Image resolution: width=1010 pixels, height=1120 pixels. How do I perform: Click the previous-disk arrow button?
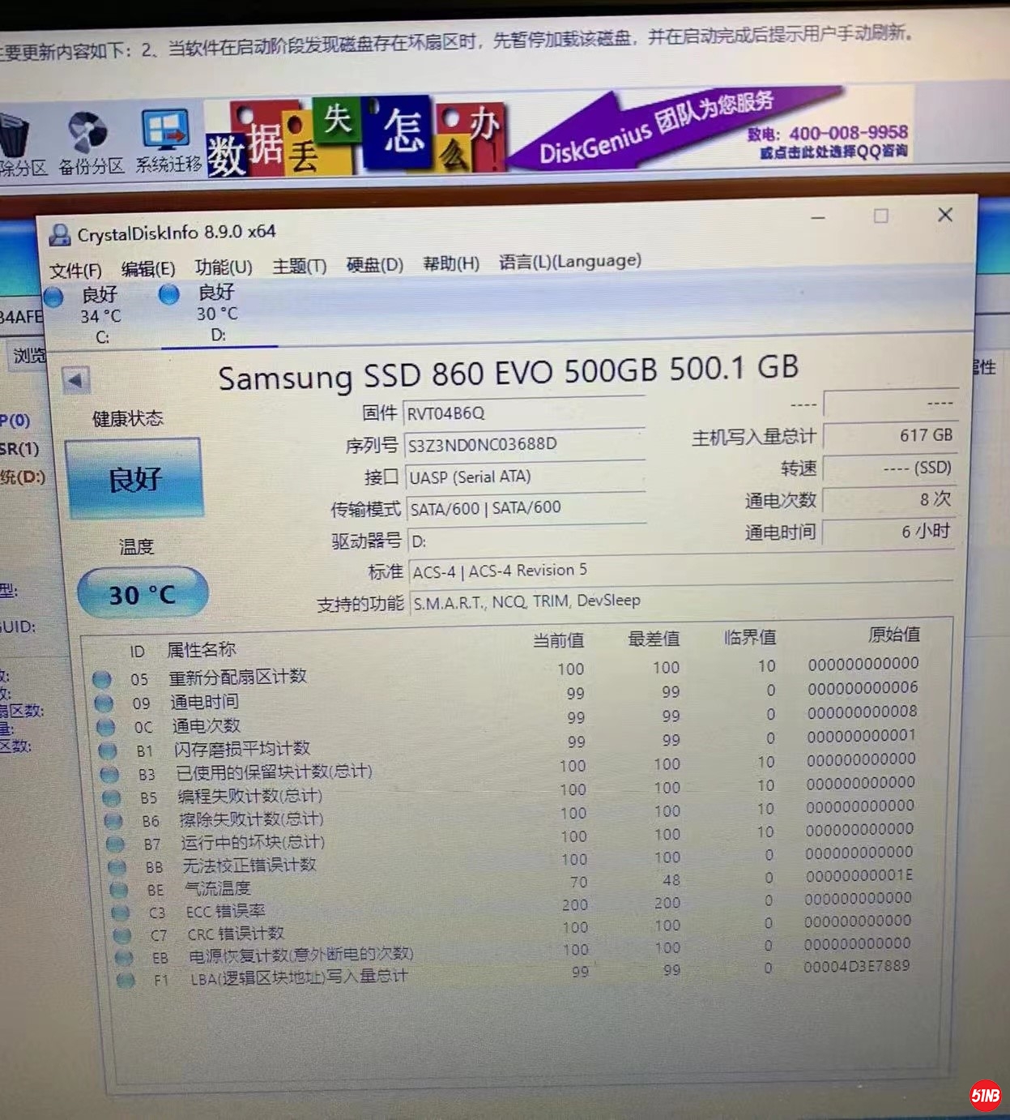point(75,378)
